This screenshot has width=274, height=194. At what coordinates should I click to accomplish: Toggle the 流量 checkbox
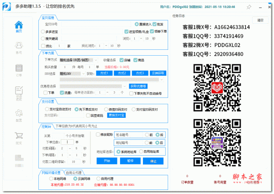62,93
